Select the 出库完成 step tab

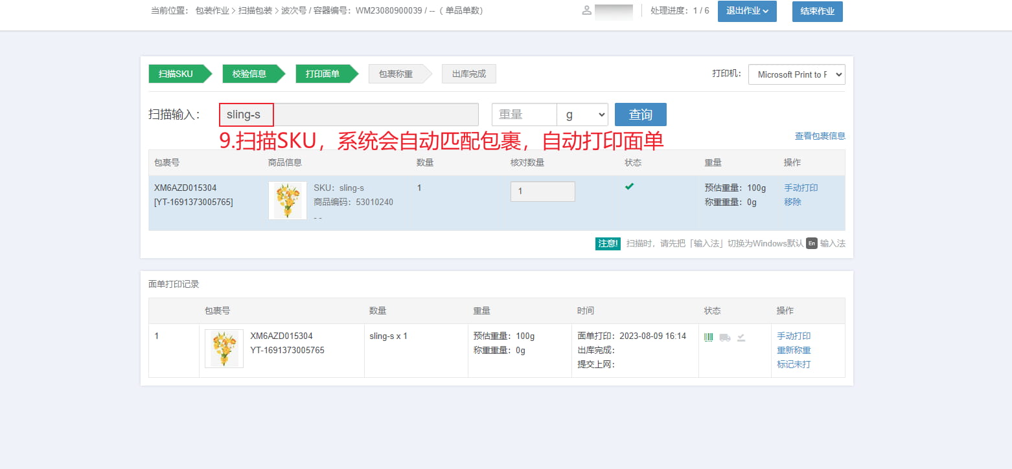click(x=469, y=74)
